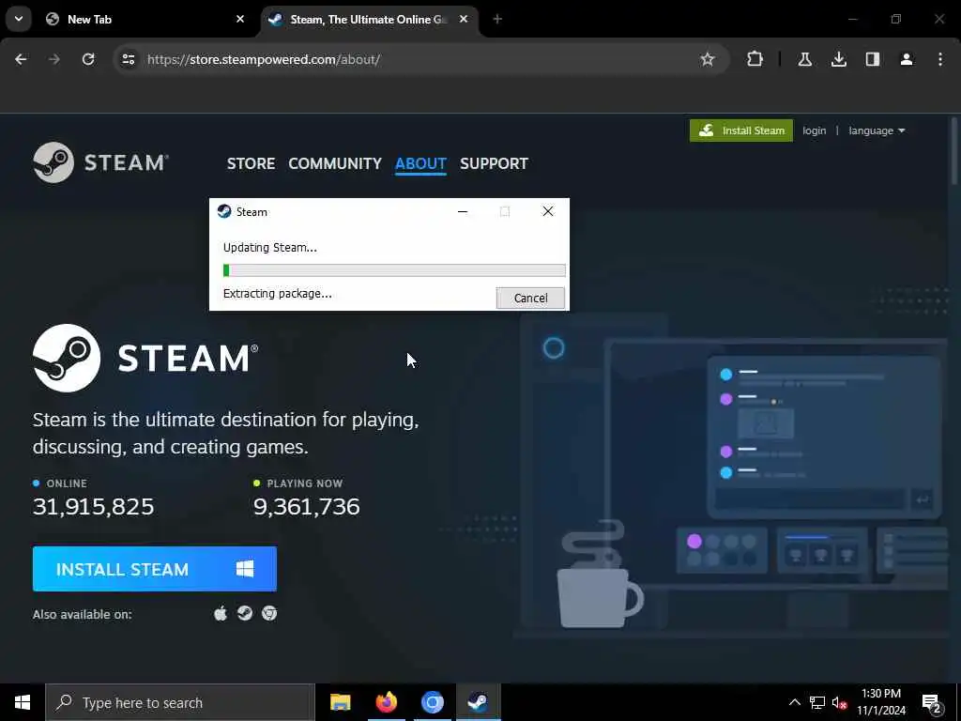Click the Updating Steam progress bar

(394, 270)
